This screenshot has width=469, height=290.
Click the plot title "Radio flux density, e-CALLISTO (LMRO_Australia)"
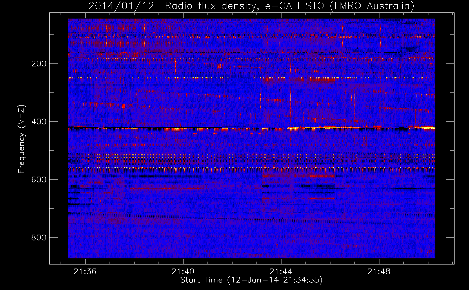click(290, 6)
